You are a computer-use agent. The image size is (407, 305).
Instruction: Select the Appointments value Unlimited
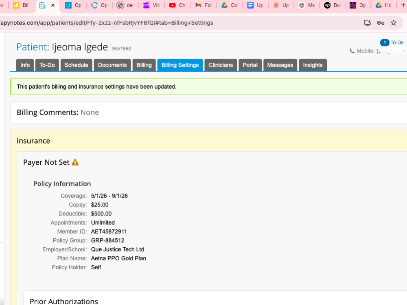click(x=103, y=222)
